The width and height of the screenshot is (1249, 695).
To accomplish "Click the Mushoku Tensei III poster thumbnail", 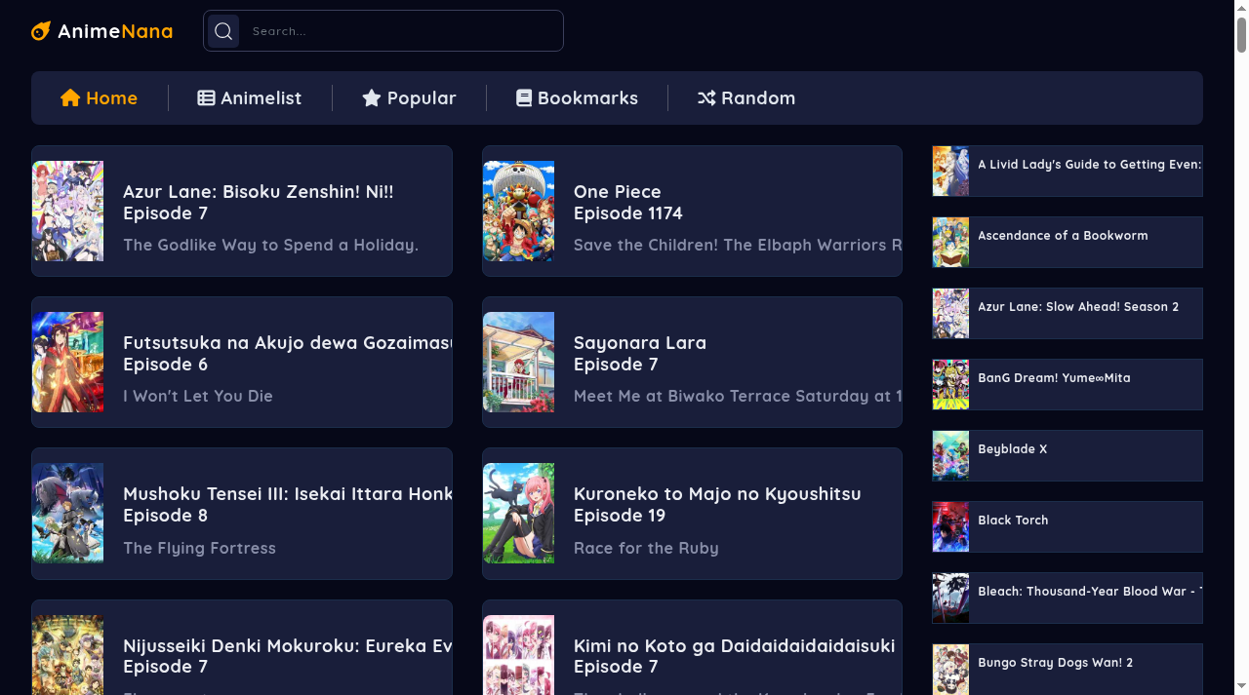I will (x=68, y=514).
